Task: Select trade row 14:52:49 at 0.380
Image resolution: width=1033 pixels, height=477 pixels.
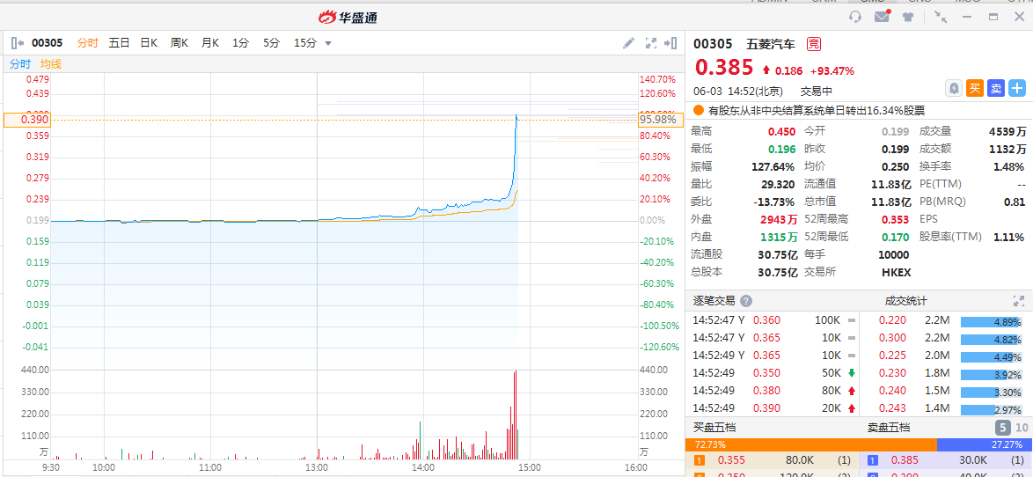Action: pos(774,391)
